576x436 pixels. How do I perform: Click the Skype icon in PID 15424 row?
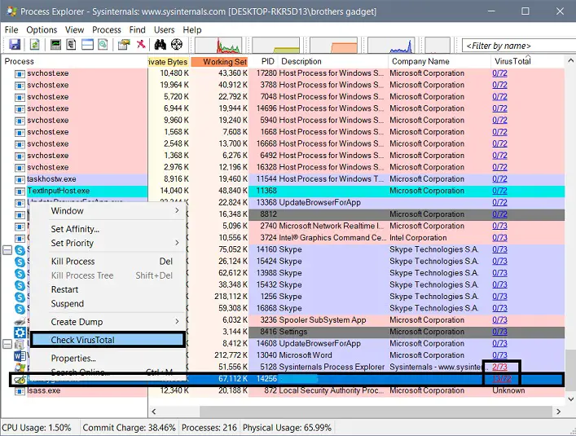coord(20,262)
